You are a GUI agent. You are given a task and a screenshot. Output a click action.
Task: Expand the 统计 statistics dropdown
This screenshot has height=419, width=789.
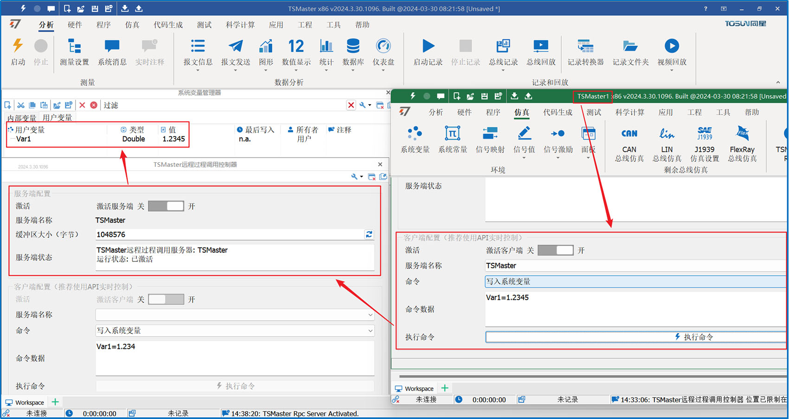[326, 70]
